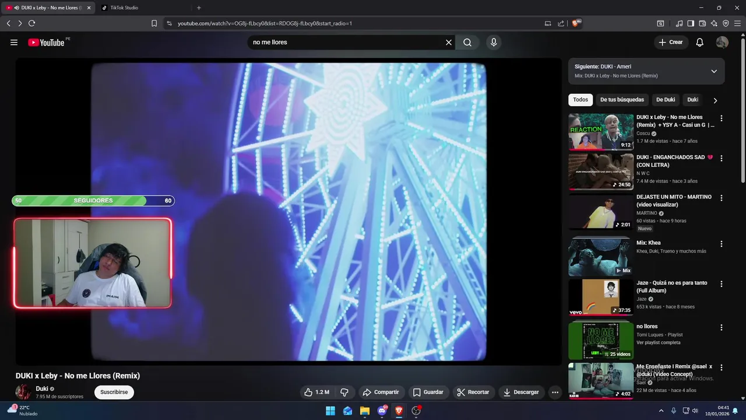Like the video with thumbs up
746x420 pixels.
click(316, 392)
